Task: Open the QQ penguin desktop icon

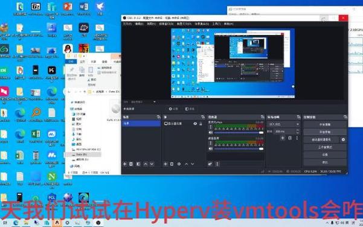Action: click(x=68, y=49)
